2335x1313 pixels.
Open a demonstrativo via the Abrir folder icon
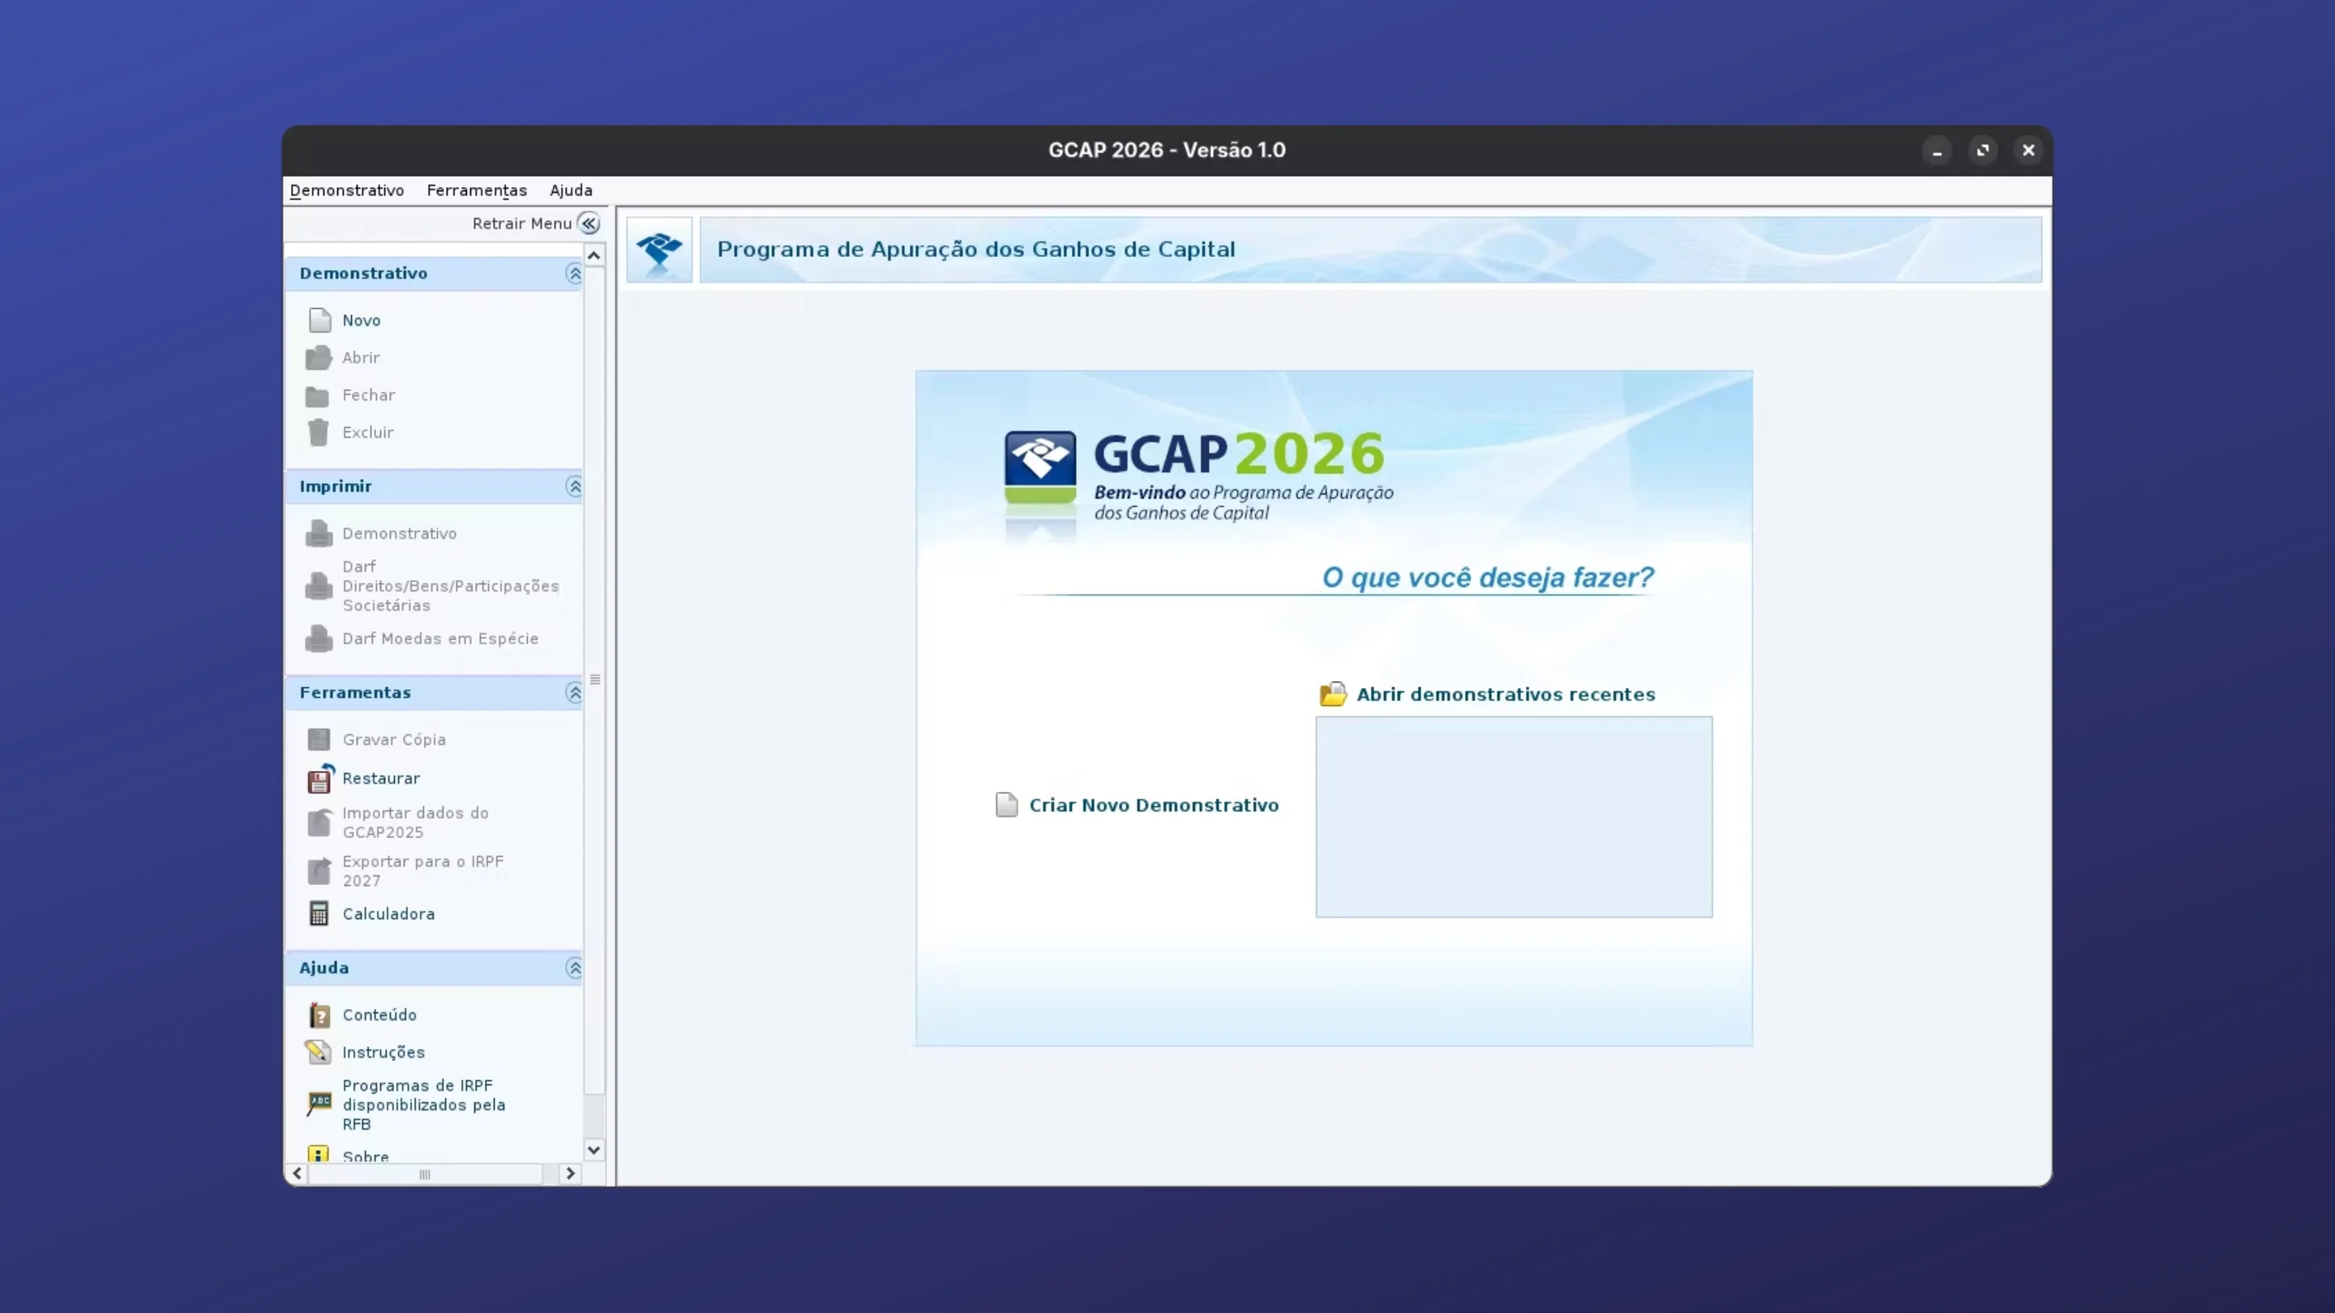(319, 357)
